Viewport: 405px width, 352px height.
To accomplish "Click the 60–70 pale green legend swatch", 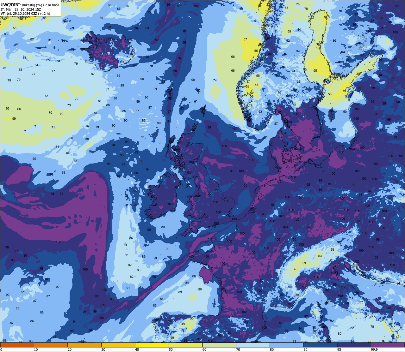I will [219, 345].
